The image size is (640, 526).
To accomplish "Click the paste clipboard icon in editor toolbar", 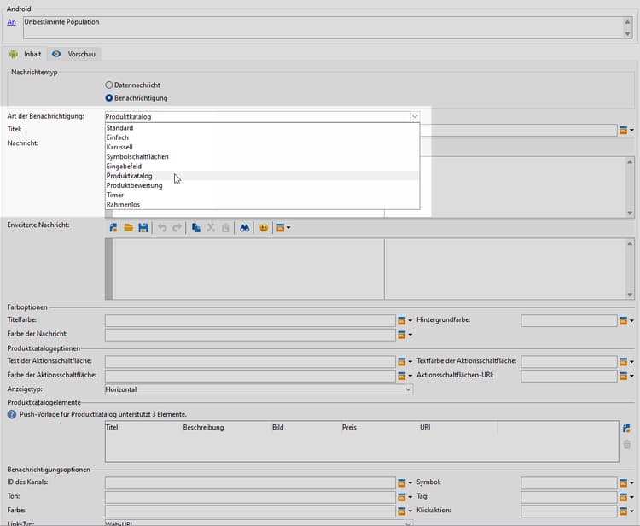I will [225, 228].
